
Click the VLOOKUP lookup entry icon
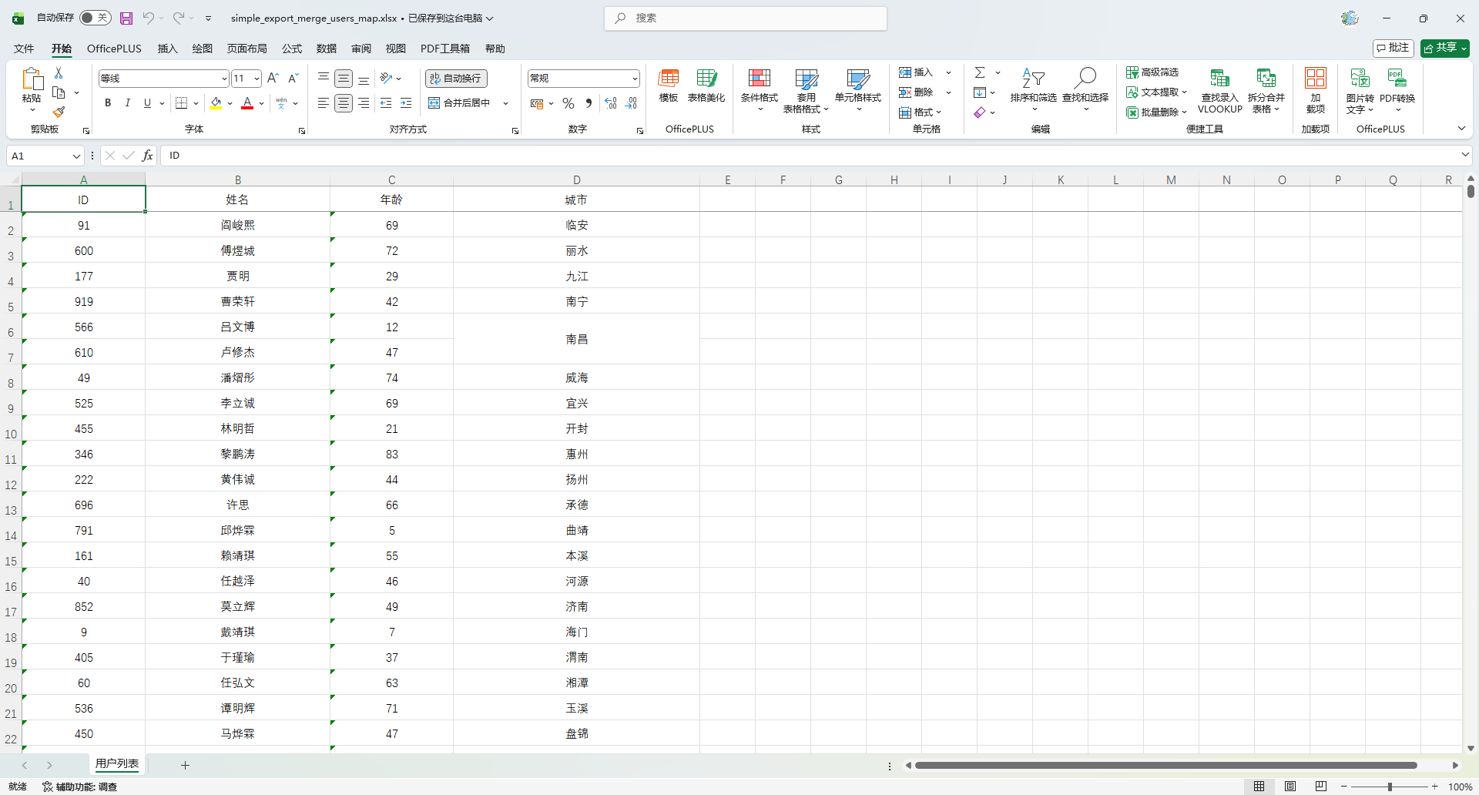coord(1219,79)
